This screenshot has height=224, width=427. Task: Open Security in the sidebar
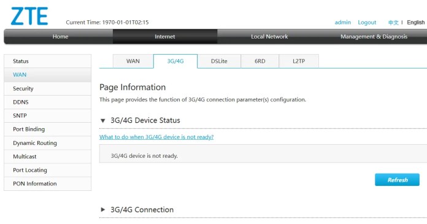point(48,88)
